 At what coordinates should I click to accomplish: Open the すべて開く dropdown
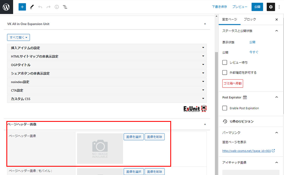[19, 37]
